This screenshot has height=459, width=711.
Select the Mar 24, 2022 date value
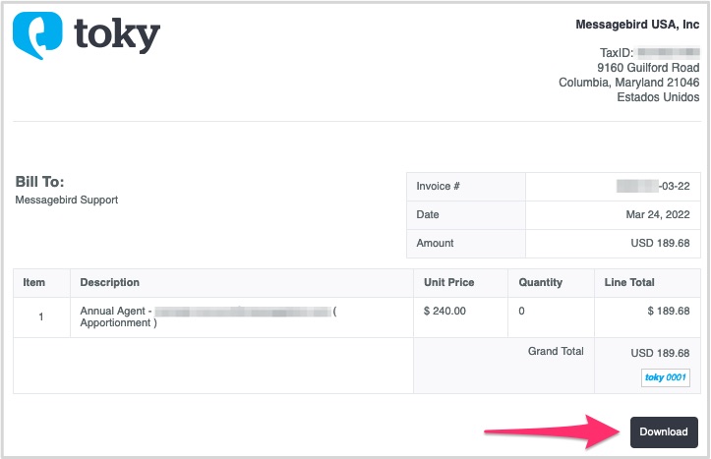tap(664, 214)
